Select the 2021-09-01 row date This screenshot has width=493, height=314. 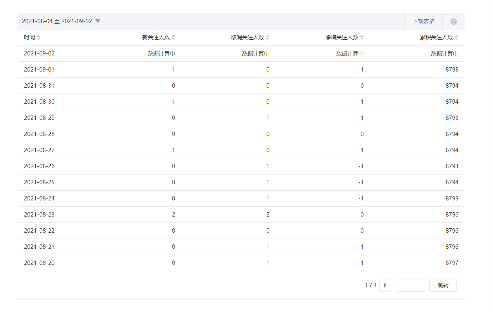(x=39, y=70)
